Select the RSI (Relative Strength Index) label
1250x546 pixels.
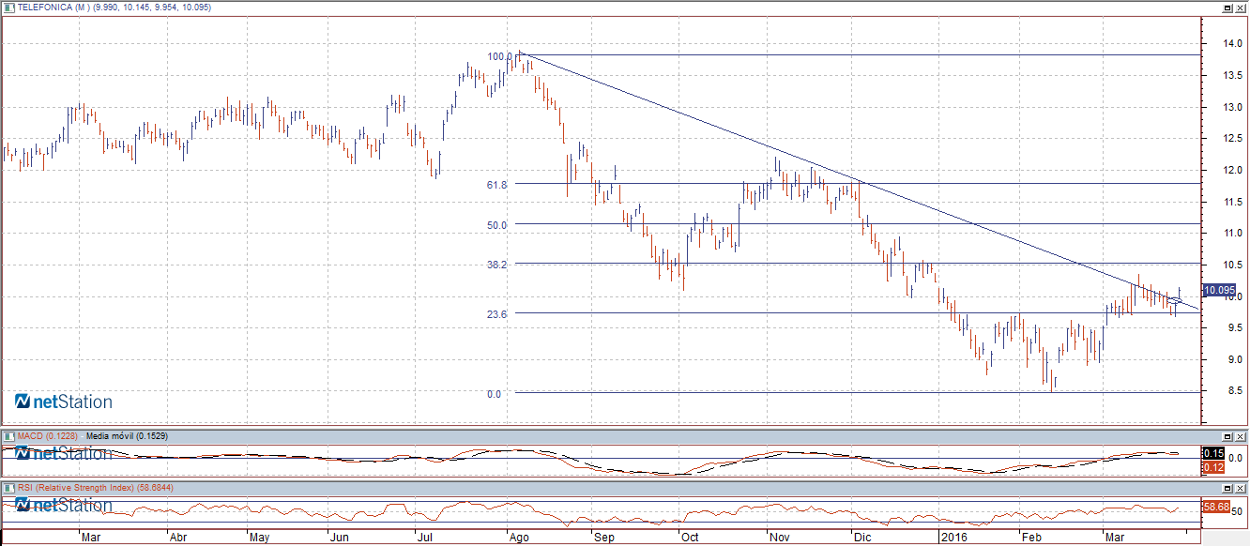(x=78, y=489)
